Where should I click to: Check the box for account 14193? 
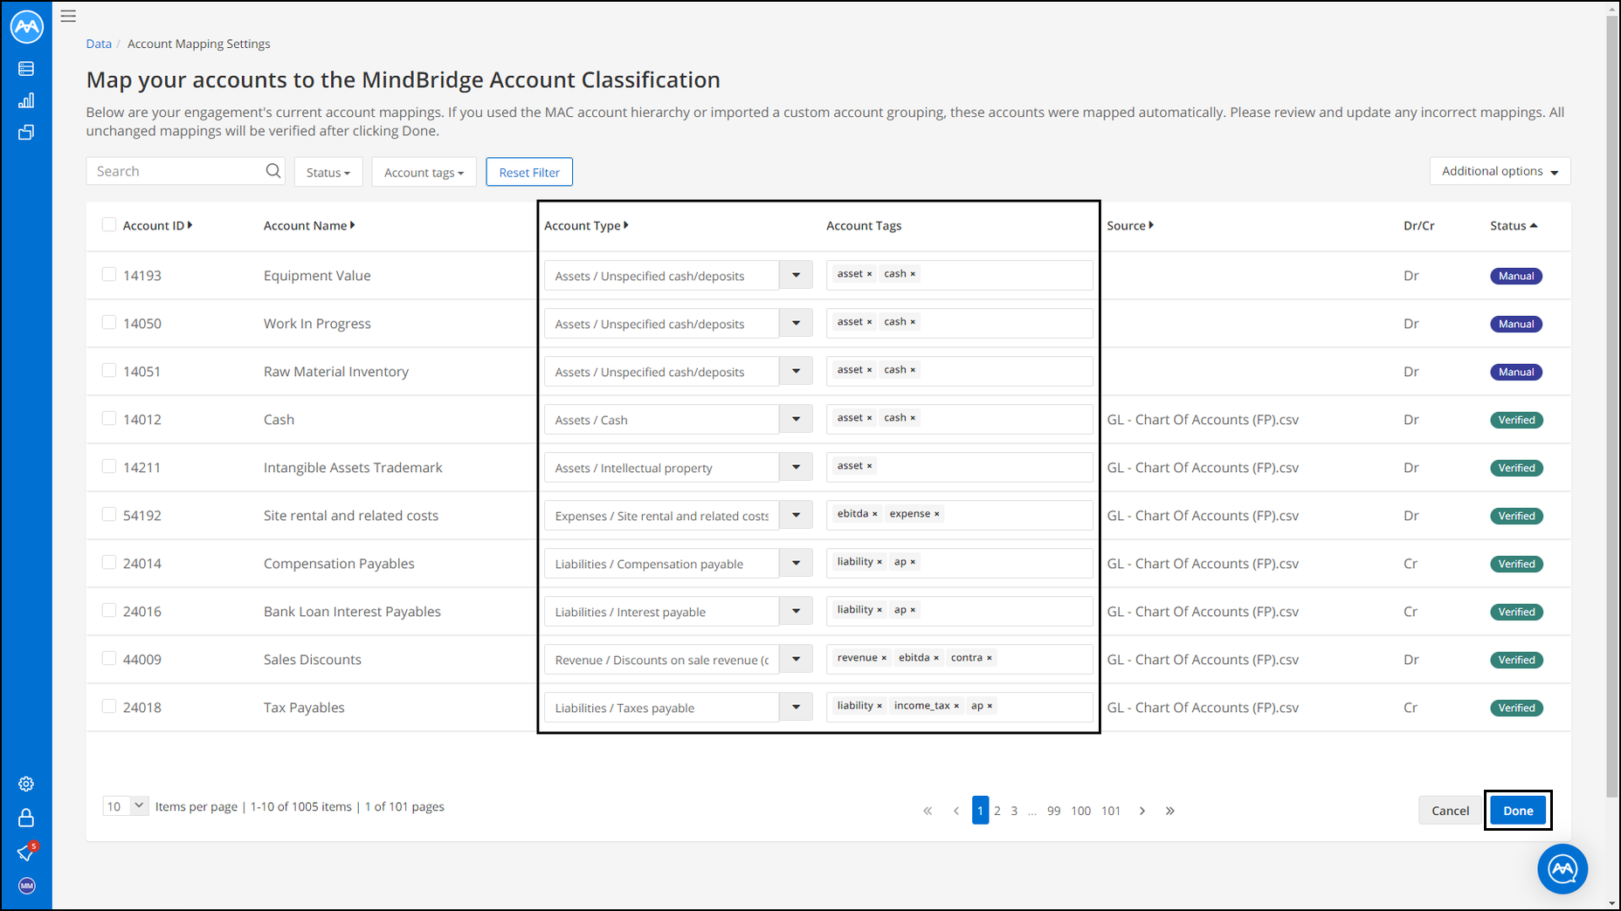click(109, 275)
